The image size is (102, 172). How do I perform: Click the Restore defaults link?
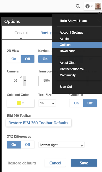(22, 163)
